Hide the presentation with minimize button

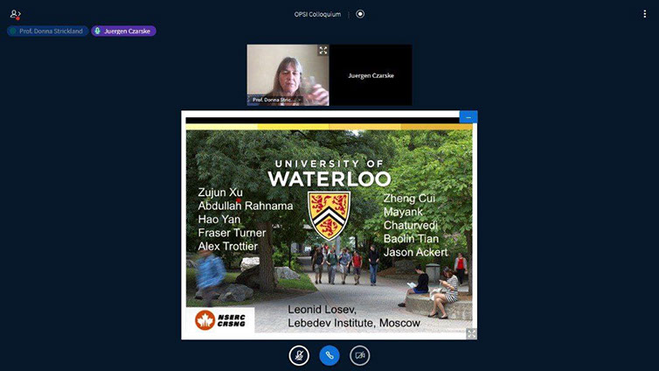point(468,116)
